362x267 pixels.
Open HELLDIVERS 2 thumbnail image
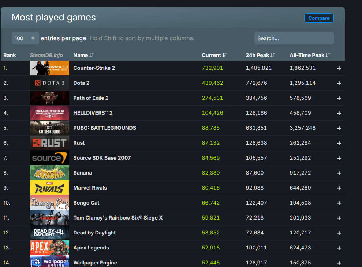(x=49, y=113)
